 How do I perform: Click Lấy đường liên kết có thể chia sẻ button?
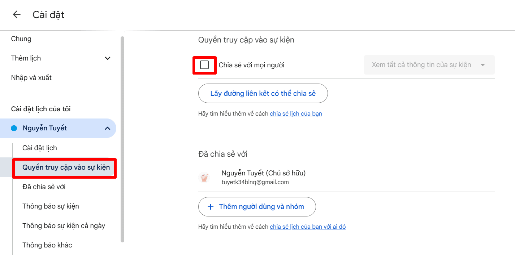(263, 94)
